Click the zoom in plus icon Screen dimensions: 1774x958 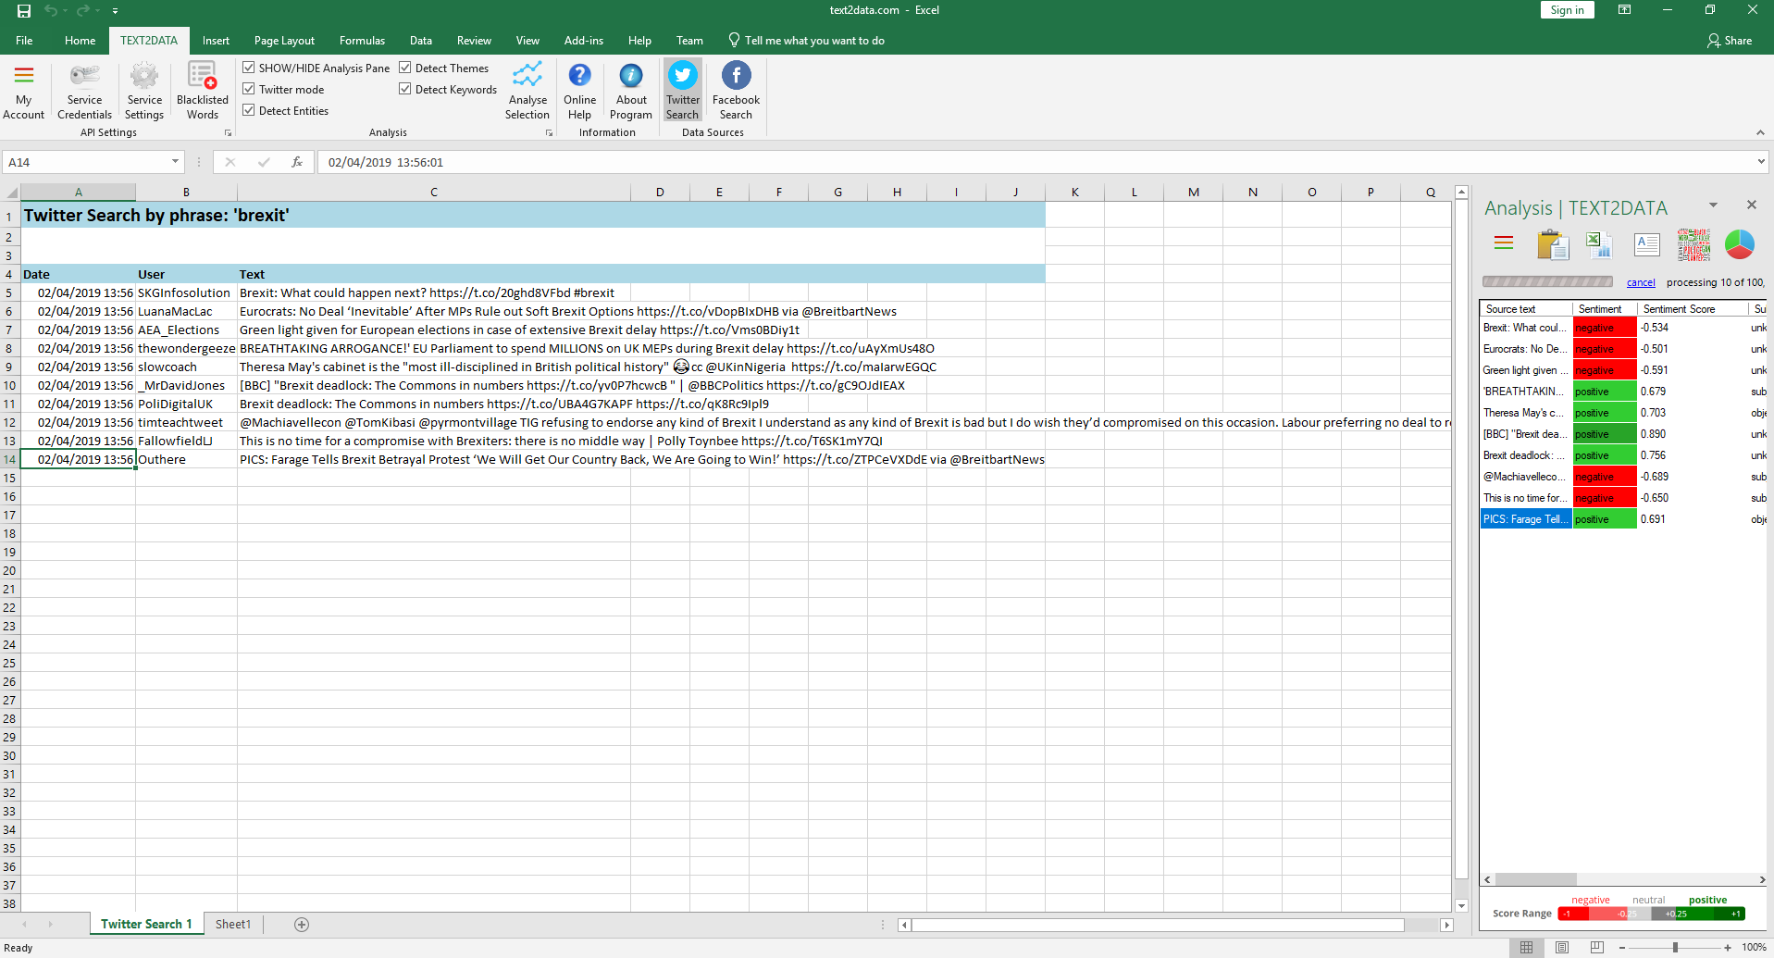pos(1728,948)
